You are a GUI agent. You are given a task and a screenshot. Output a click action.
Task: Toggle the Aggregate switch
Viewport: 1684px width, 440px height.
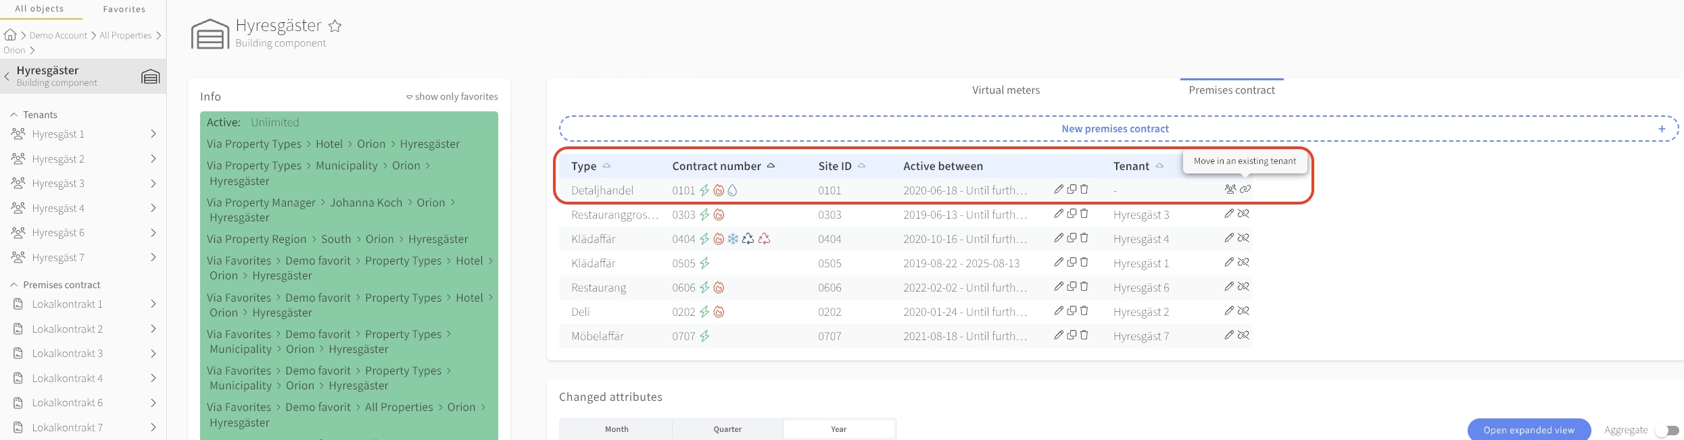(x=1667, y=430)
